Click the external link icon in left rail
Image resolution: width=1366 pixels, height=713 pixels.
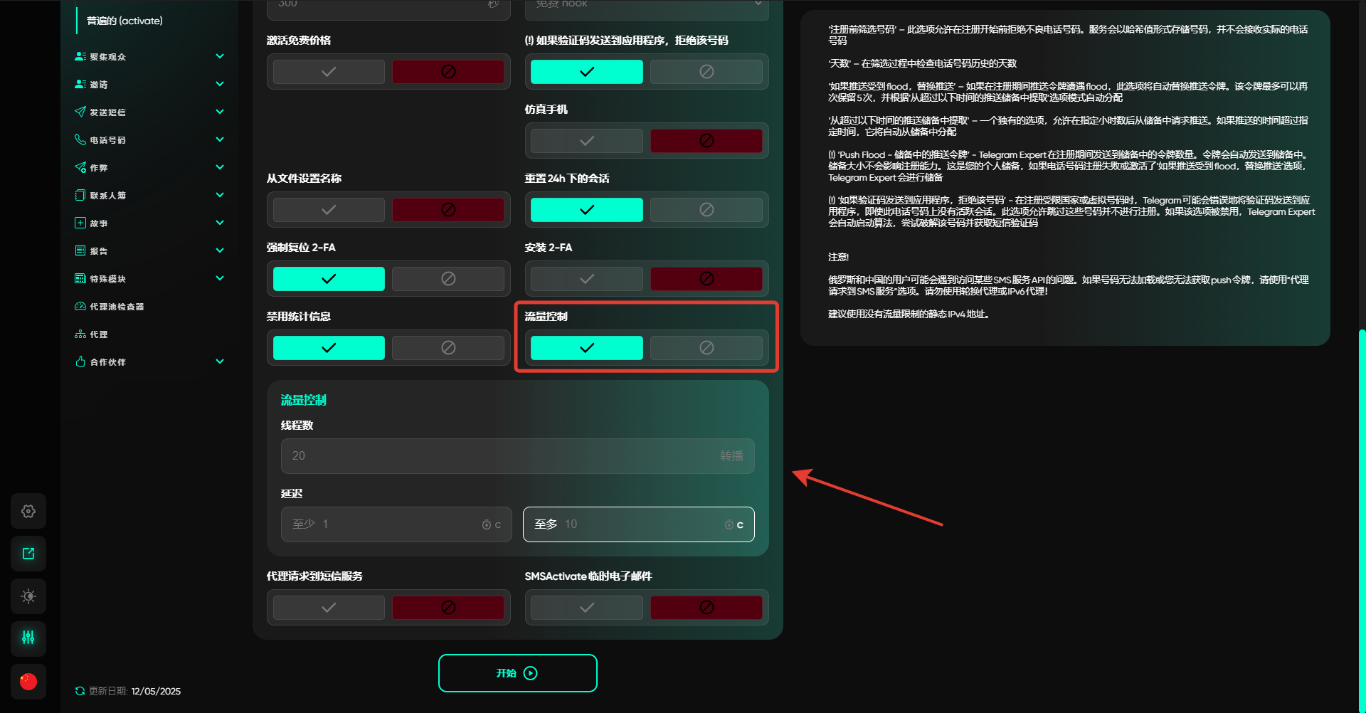pos(28,554)
